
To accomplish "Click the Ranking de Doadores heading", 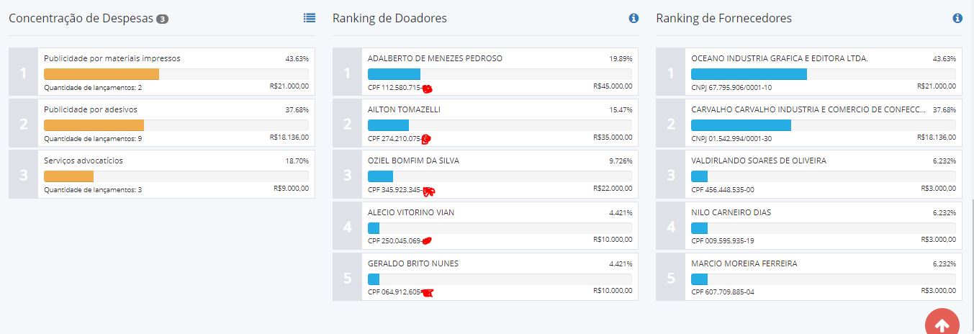I will (x=389, y=19).
